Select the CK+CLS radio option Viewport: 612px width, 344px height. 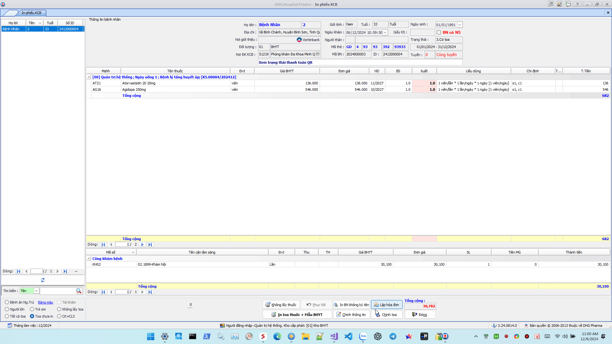point(59,316)
